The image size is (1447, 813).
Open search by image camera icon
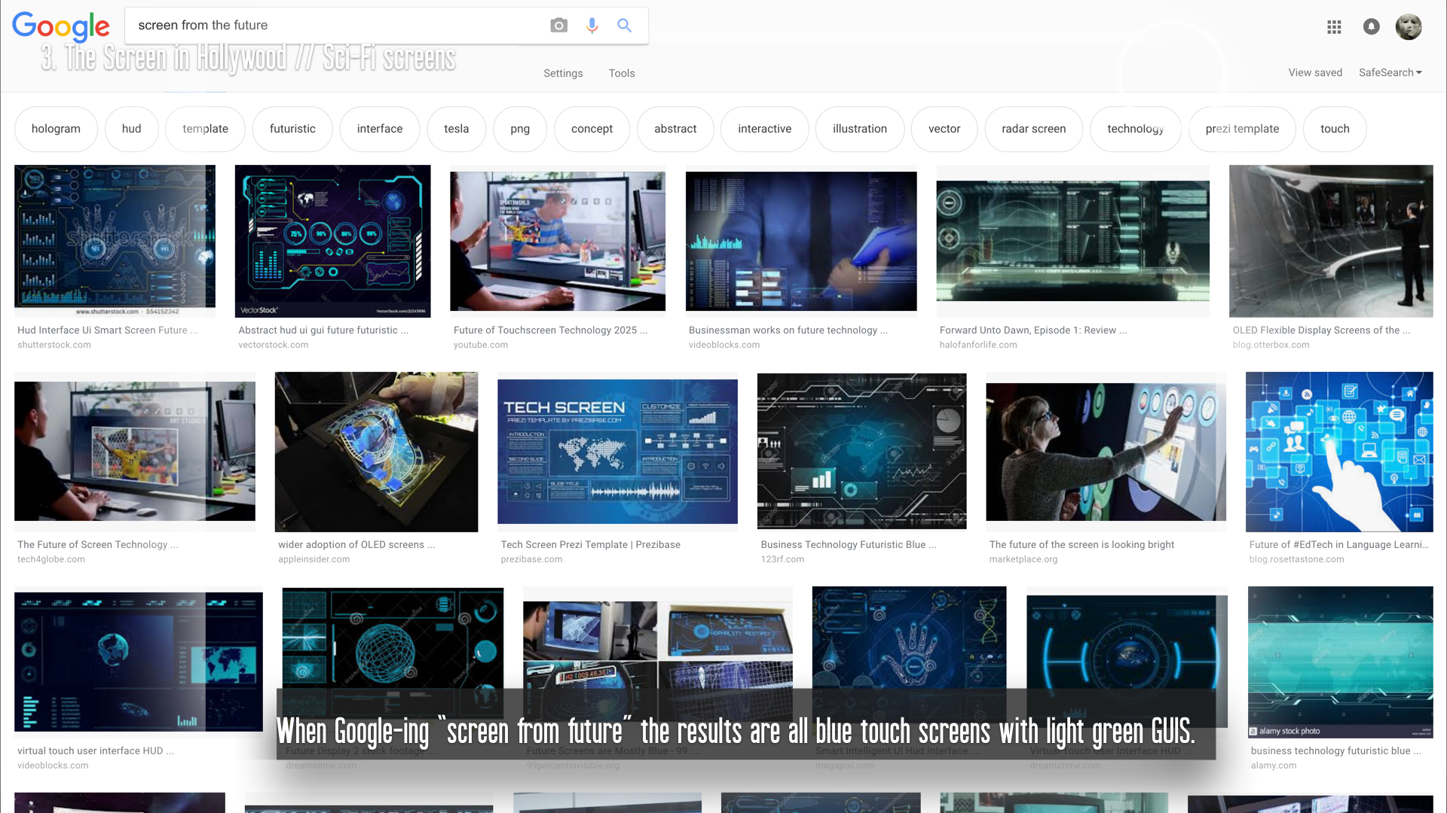pyautogui.click(x=558, y=26)
